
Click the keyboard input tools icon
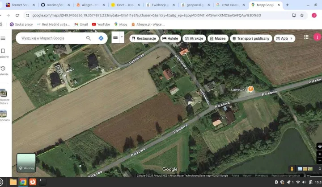(x=115, y=37)
